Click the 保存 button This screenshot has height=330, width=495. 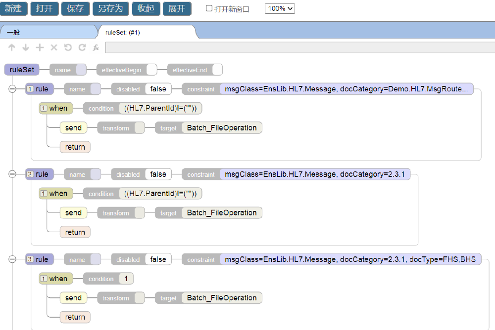tap(75, 9)
